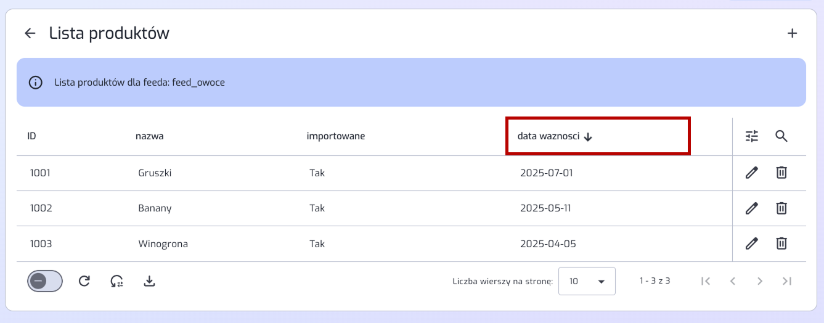This screenshot has width=824, height=323.
Task: Sort by importowane column header
Action: (336, 136)
